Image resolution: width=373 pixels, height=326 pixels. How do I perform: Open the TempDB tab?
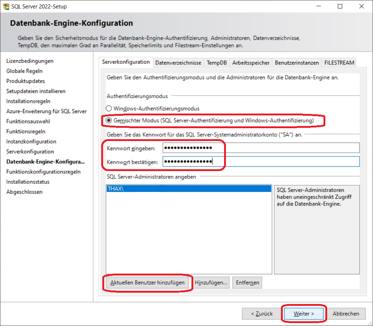tap(216, 63)
